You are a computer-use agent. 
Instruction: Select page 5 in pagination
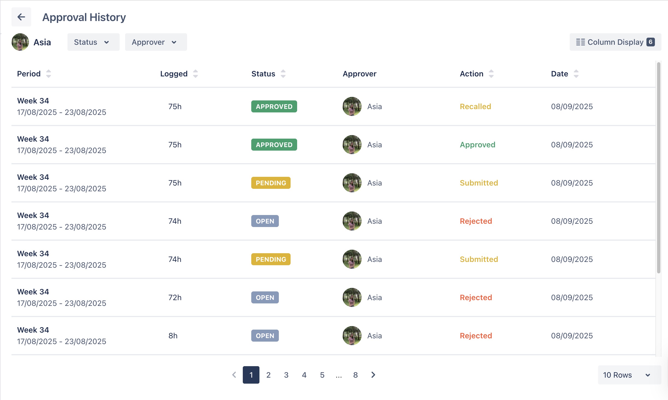tap(322, 375)
